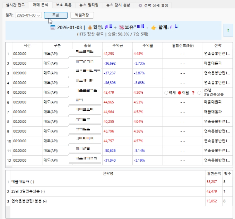Click 매물대돌파 strategy cell in row 2
The image size is (235, 219).
coord(218,63)
